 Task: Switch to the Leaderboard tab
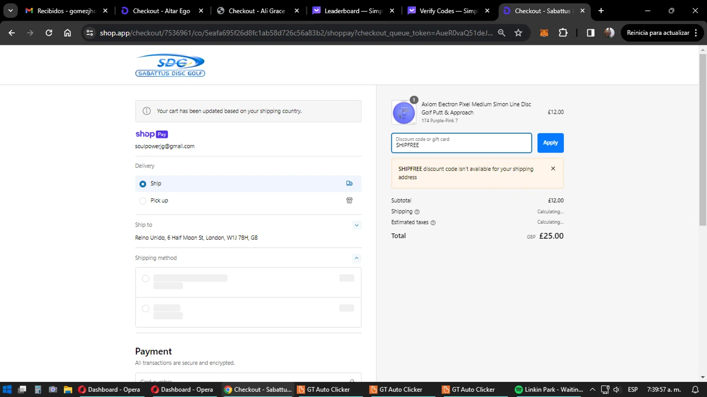[x=353, y=11]
